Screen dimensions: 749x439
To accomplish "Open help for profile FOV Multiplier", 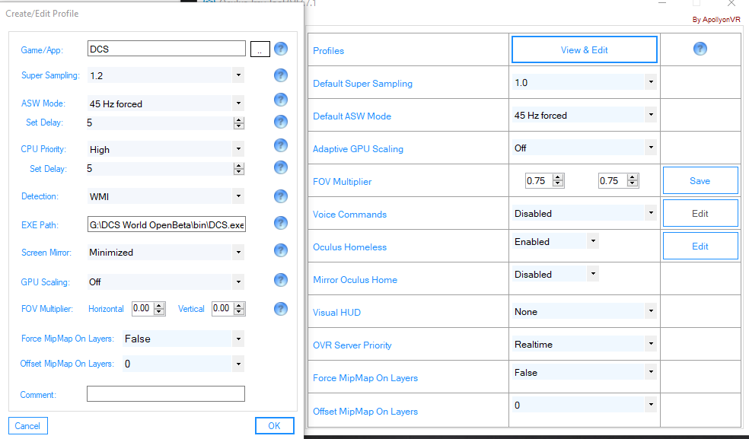I will pyautogui.click(x=281, y=309).
